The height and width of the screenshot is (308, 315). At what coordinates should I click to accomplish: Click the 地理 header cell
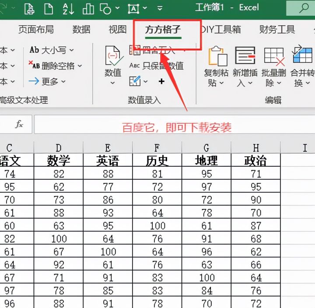(206, 160)
